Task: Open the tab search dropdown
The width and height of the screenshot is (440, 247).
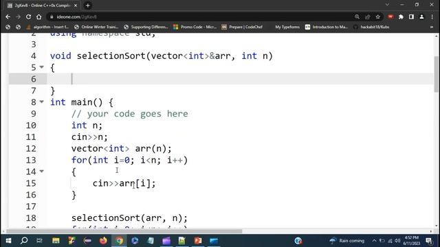Action: coord(387,5)
